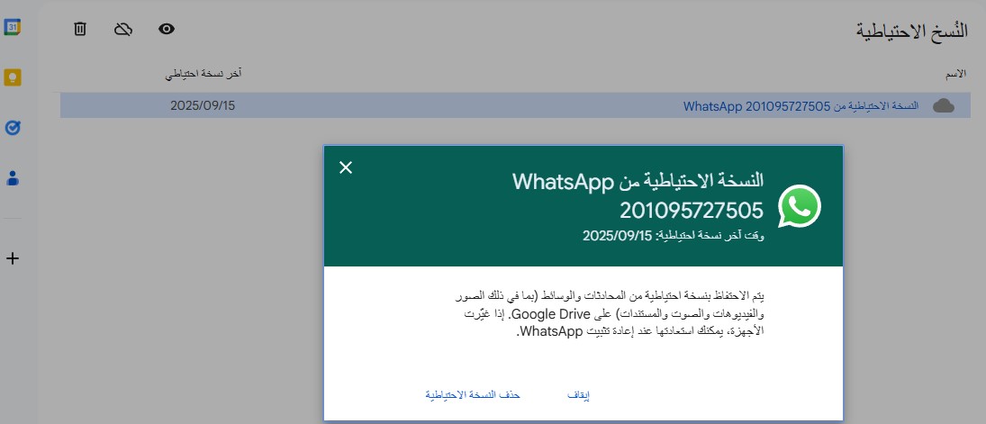Open Google Calendar from the side panel
Image resolution: width=986 pixels, height=424 pixels.
13,27
